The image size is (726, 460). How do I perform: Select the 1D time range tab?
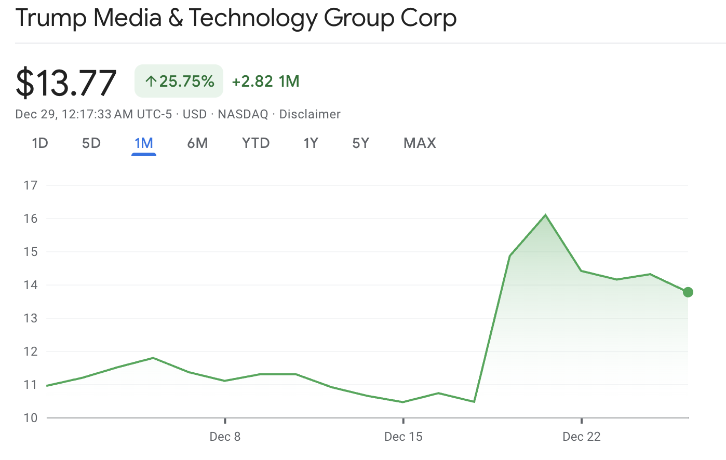[x=40, y=143]
